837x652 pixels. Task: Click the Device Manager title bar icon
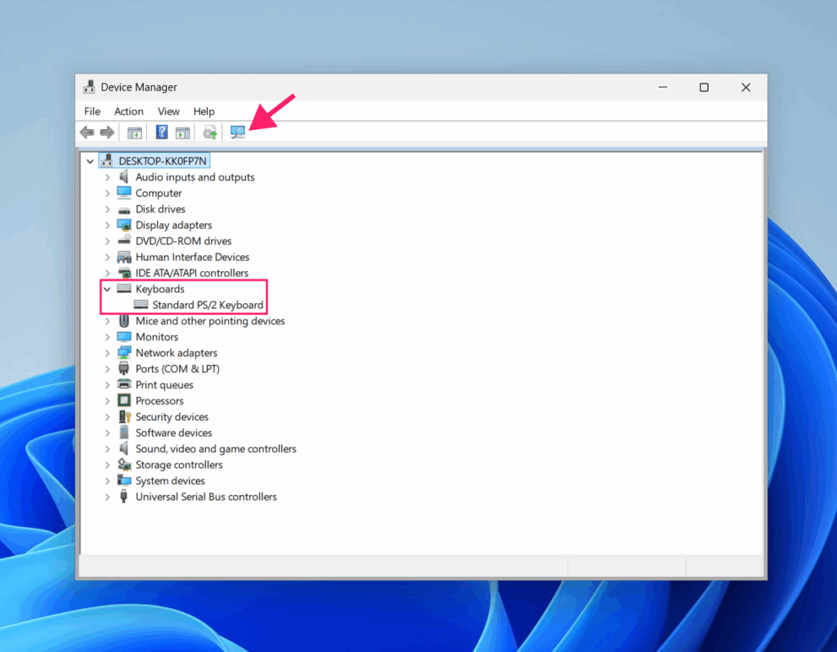coord(89,87)
